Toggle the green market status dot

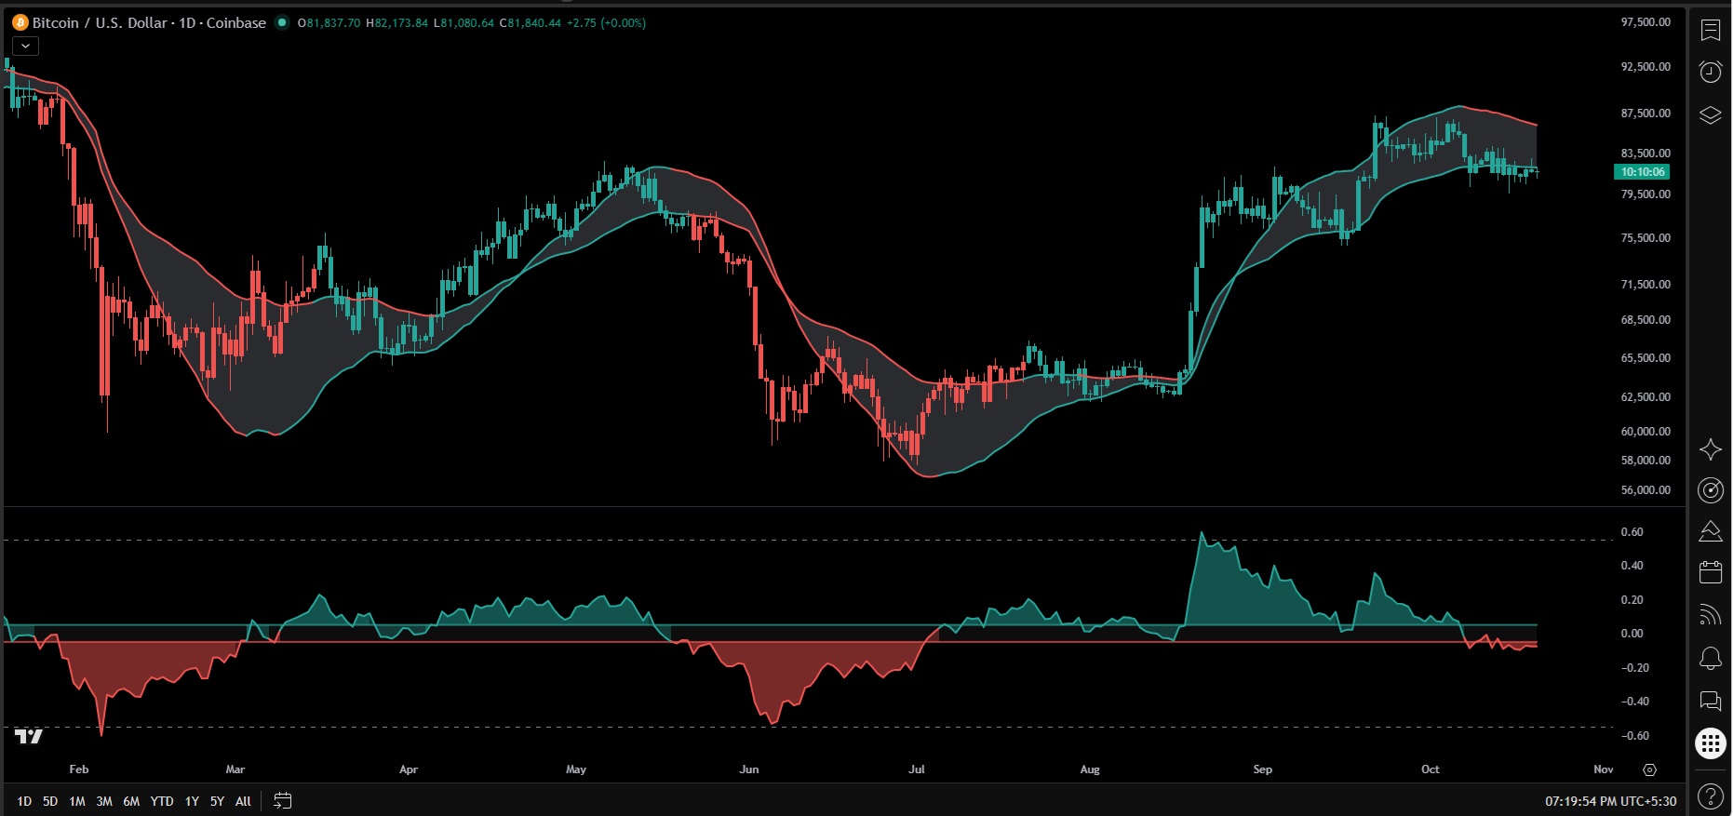tap(282, 22)
